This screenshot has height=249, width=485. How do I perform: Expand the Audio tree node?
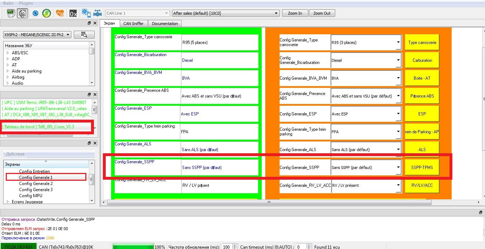[8, 83]
